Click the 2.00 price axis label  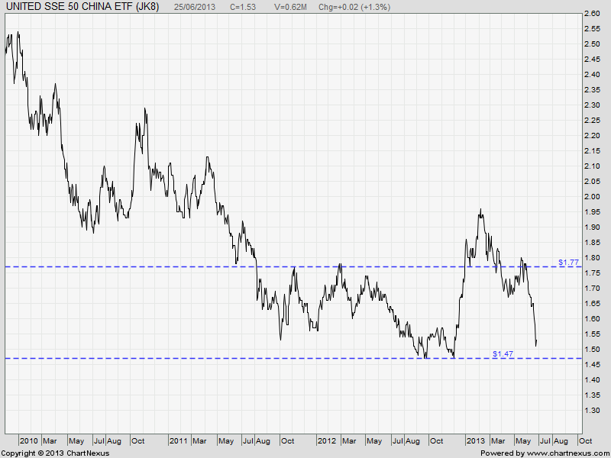point(592,197)
